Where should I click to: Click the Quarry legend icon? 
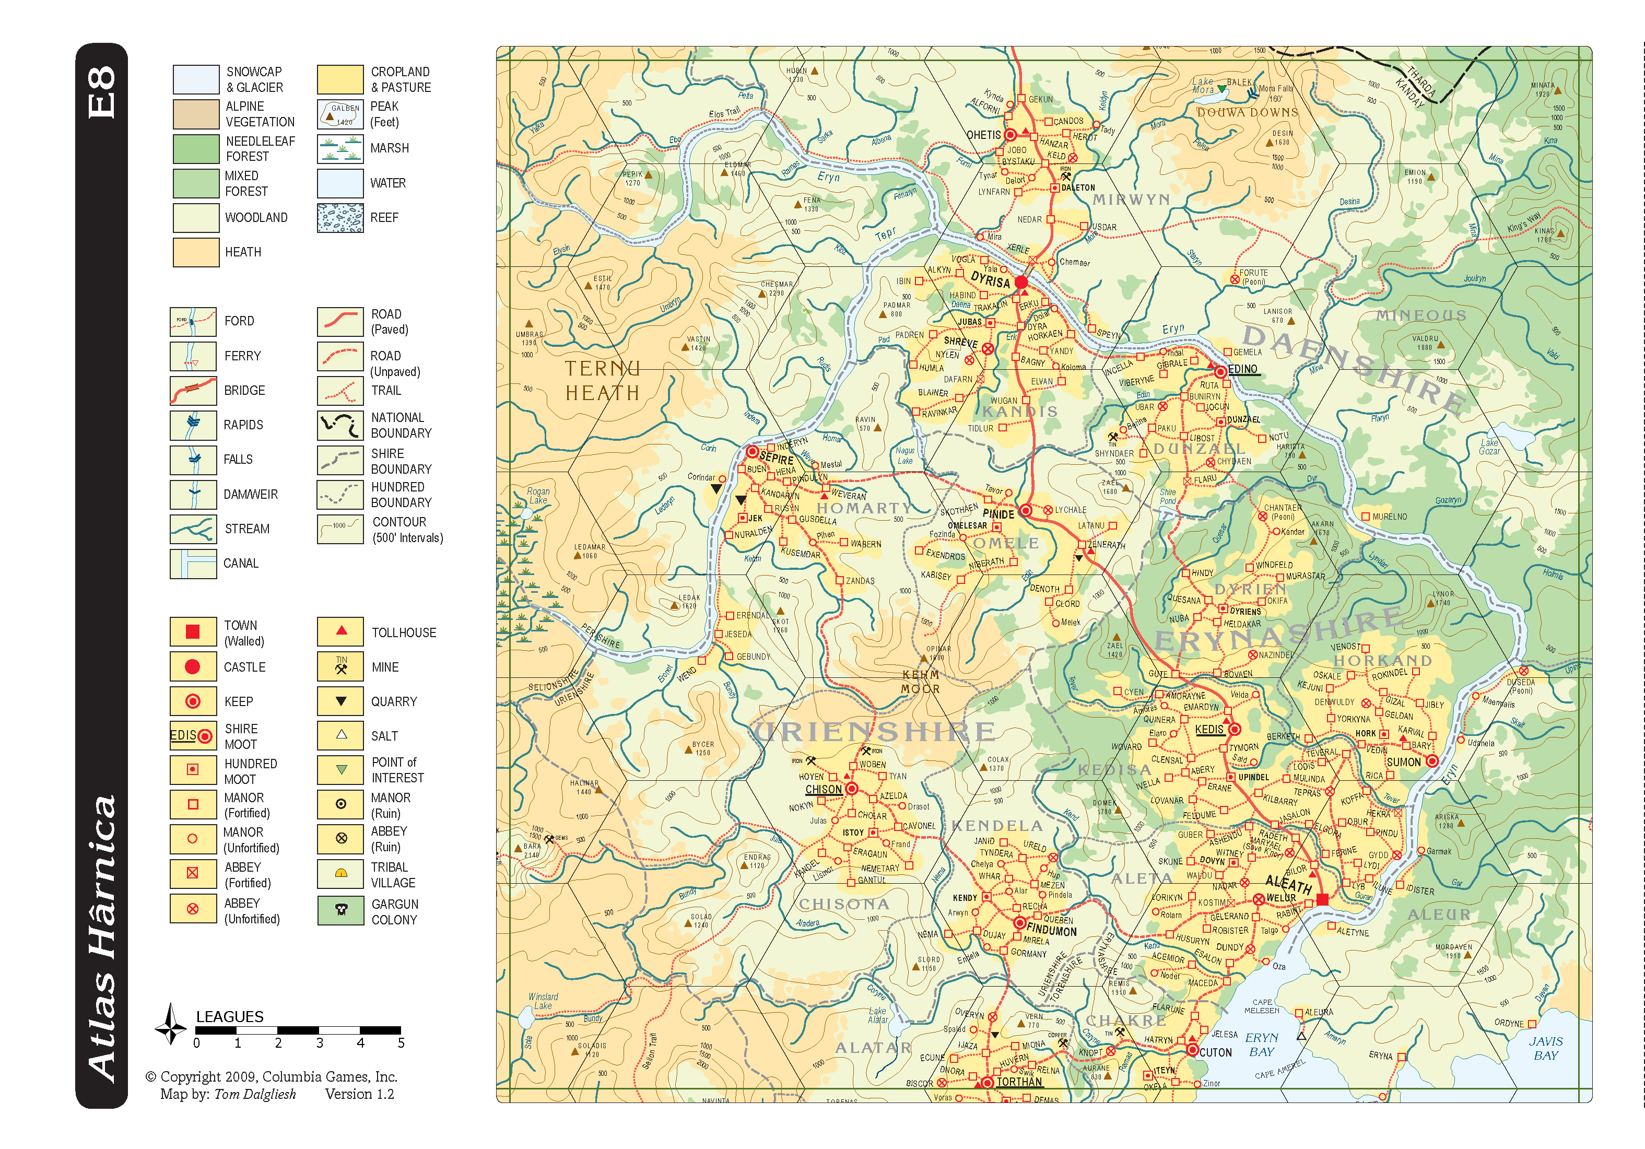click(x=341, y=701)
